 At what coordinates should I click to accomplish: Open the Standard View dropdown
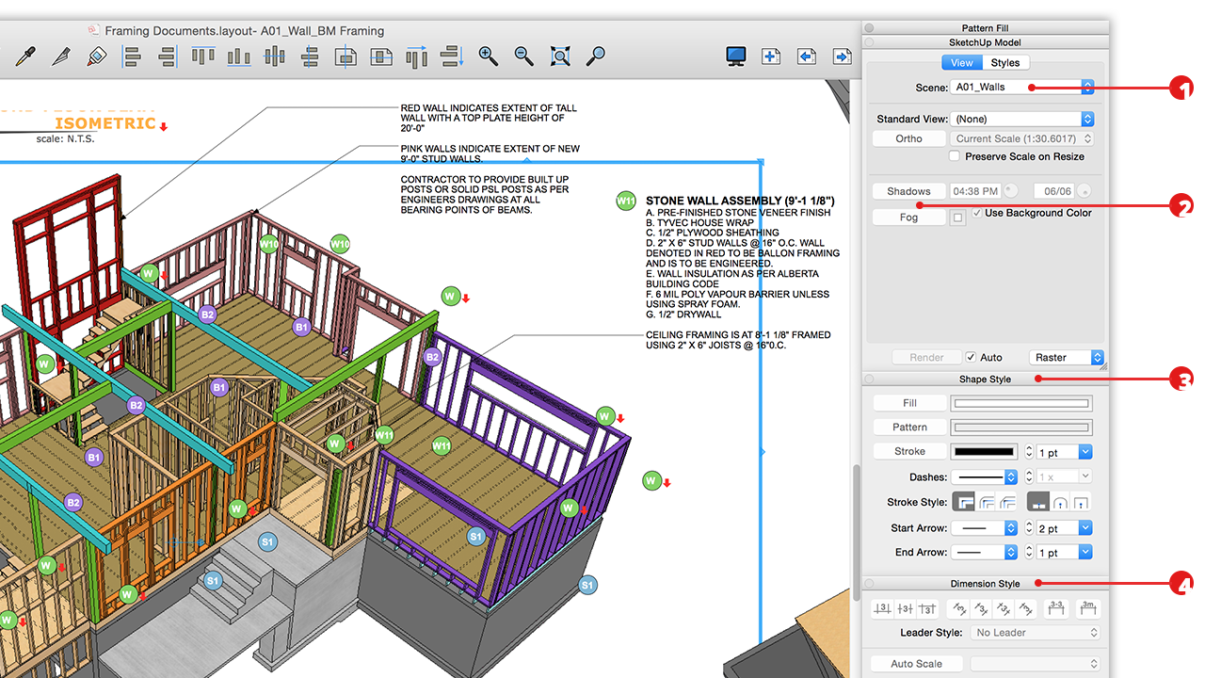(x=1087, y=119)
